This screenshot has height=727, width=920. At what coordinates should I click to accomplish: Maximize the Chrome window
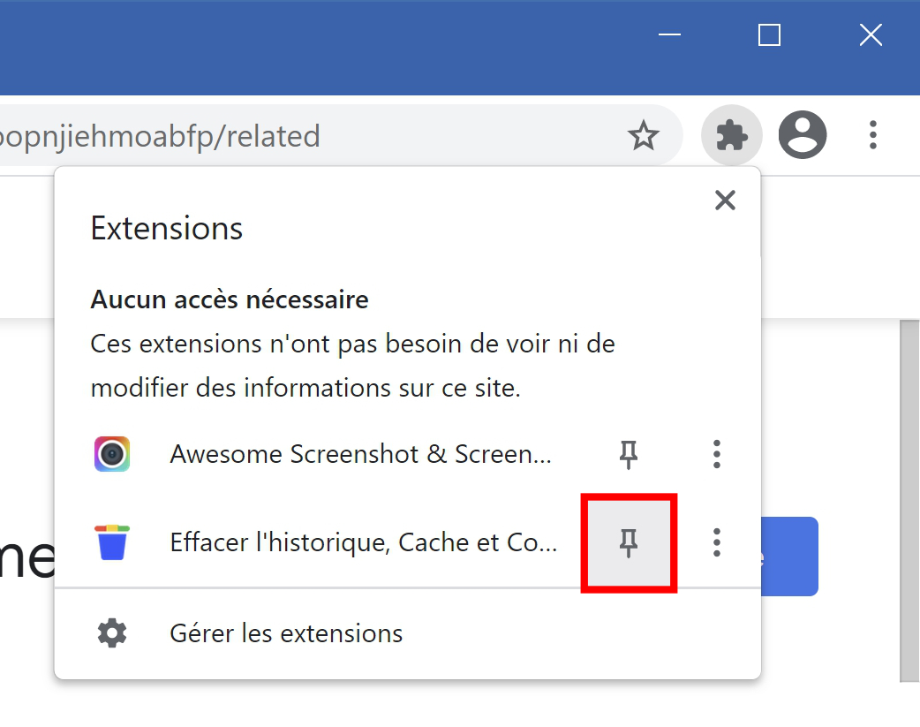pyautogui.click(x=769, y=34)
